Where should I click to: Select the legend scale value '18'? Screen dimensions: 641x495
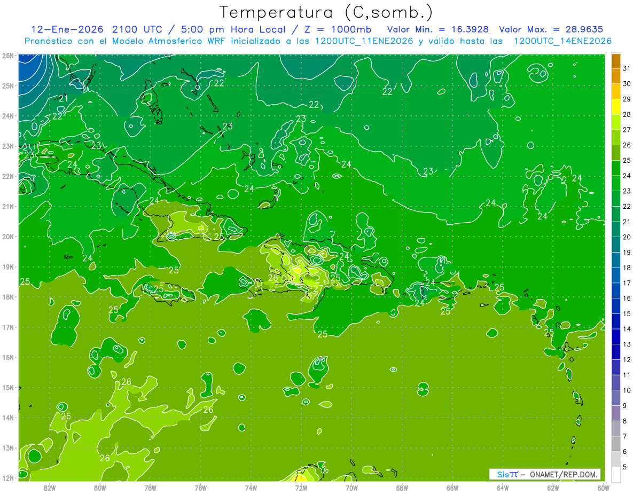click(x=627, y=268)
